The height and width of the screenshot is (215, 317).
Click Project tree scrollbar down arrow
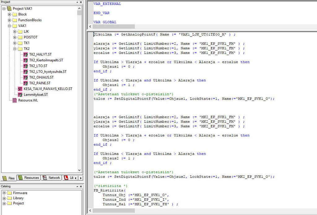[x=79, y=170]
